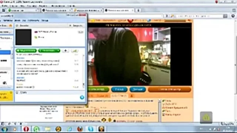Image resolution: width=237 pixels, height=133 pixels.
Task: Click the Windows Start orb
Action: coord(4,129)
